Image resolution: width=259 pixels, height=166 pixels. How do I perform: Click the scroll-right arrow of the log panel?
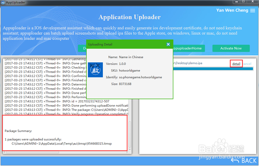tap(127, 152)
